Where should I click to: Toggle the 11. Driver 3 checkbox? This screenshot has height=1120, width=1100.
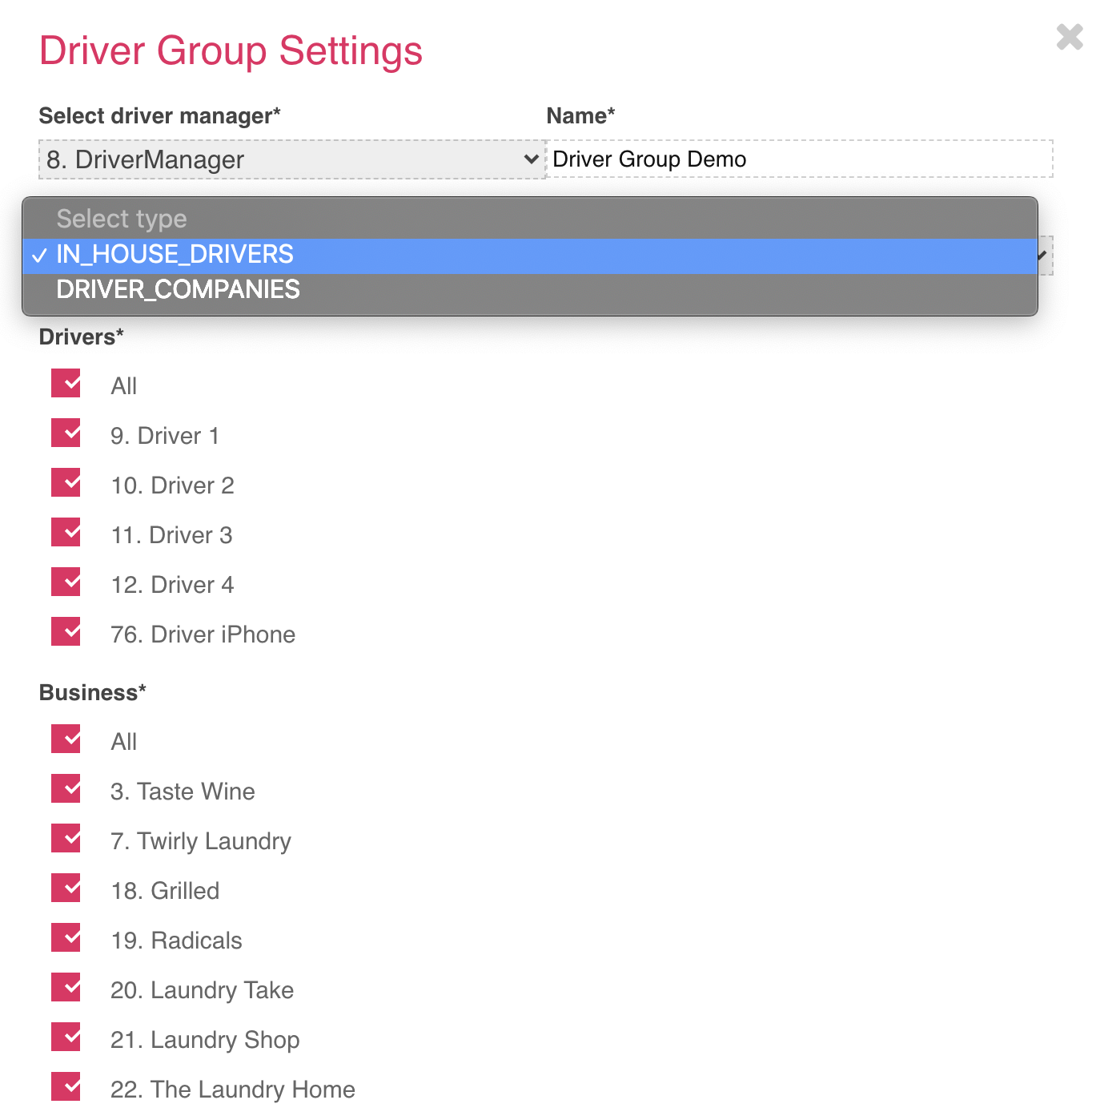(x=66, y=533)
